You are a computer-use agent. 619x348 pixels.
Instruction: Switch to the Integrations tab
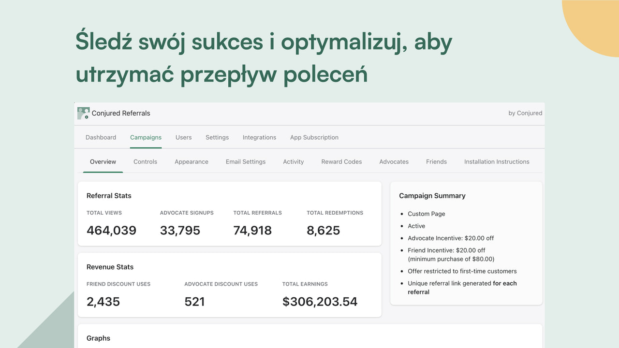click(x=259, y=137)
